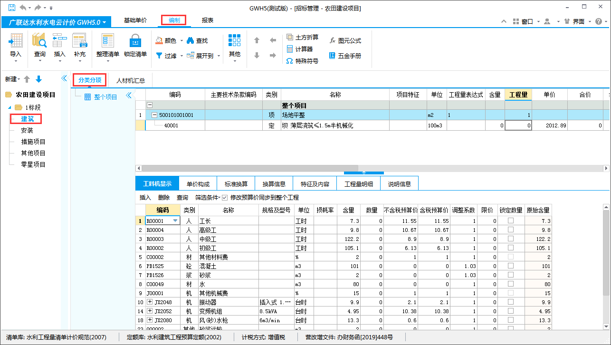Open the 计算器 calculator
Viewport: 611px width, 345px height.
click(299, 49)
